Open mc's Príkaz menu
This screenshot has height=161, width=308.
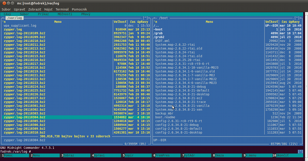43,14
